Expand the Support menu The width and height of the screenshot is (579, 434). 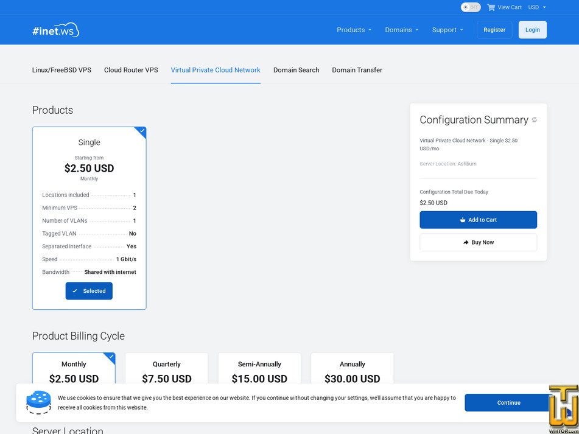click(x=447, y=30)
